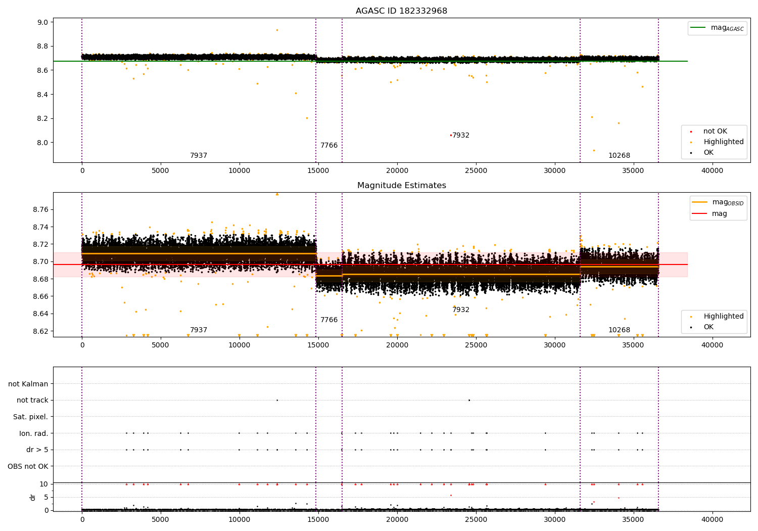Click 'OK' label in the Magnitude Estimates legend

coord(708,327)
